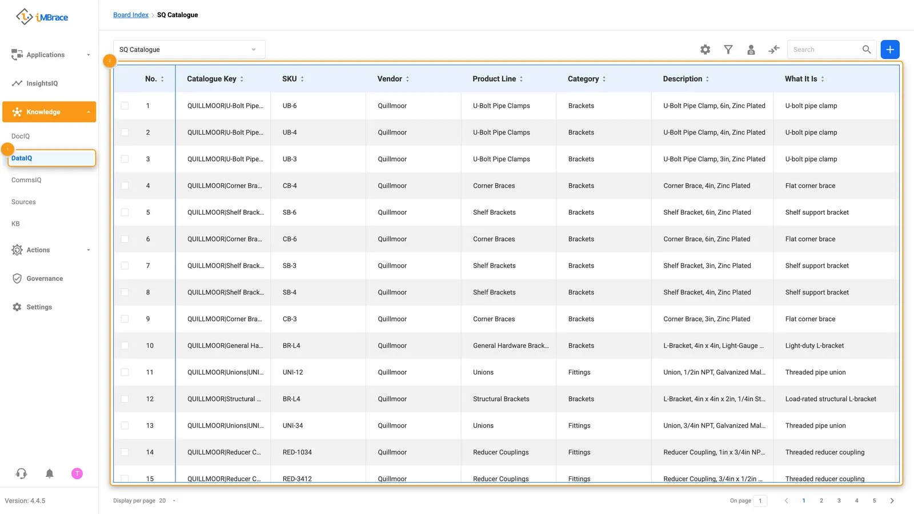Select DataIQ submenu item
The height and width of the screenshot is (514, 914).
pos(51,158)
